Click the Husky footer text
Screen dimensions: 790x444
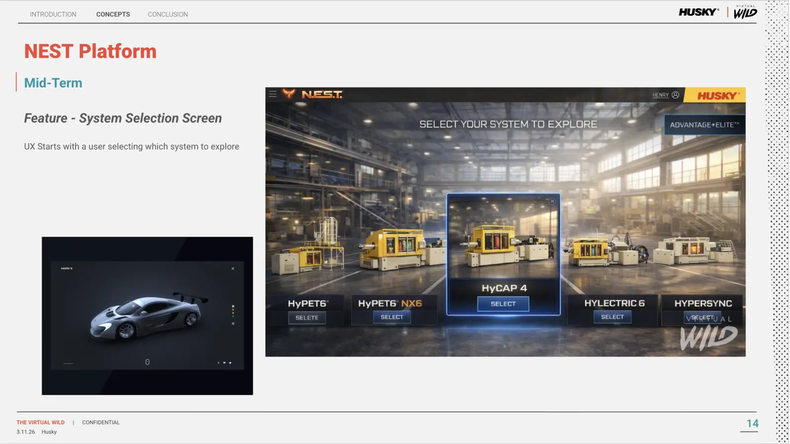49,432
